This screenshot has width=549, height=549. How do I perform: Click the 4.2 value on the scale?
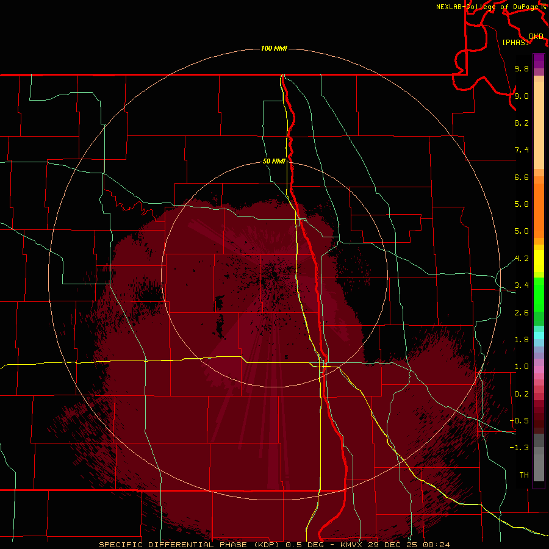pyautogui.click(x=522, y=259)
